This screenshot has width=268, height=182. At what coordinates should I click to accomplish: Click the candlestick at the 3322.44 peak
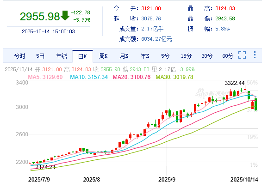click(x=245, y=88)
